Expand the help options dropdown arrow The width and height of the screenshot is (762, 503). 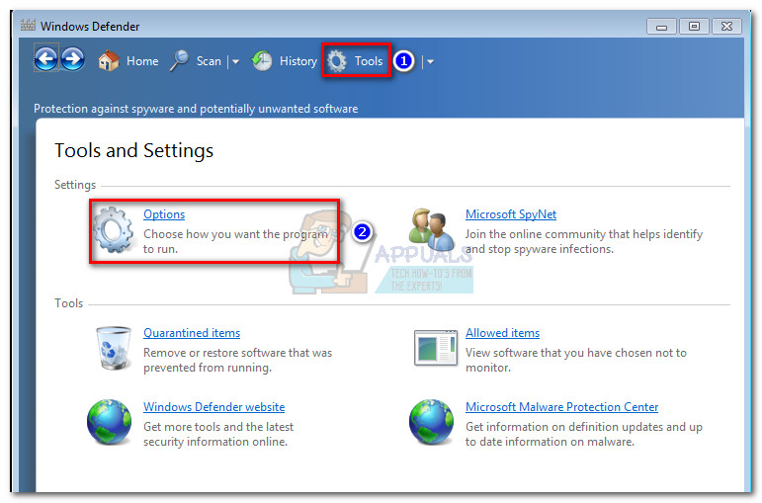point(430,61)
